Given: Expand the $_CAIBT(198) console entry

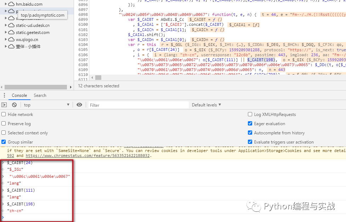Looking at the screenshot, I should [3, 204].
